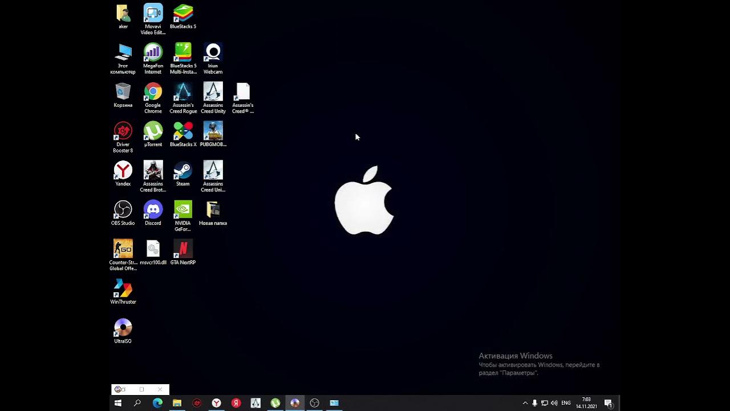
Task: Launch MegaFon Internet shortcut
Action: click(153, 59)
